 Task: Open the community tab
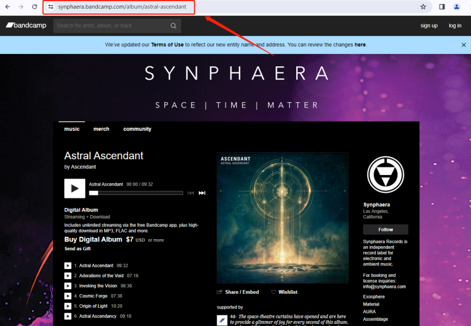[x=137, y=129]
